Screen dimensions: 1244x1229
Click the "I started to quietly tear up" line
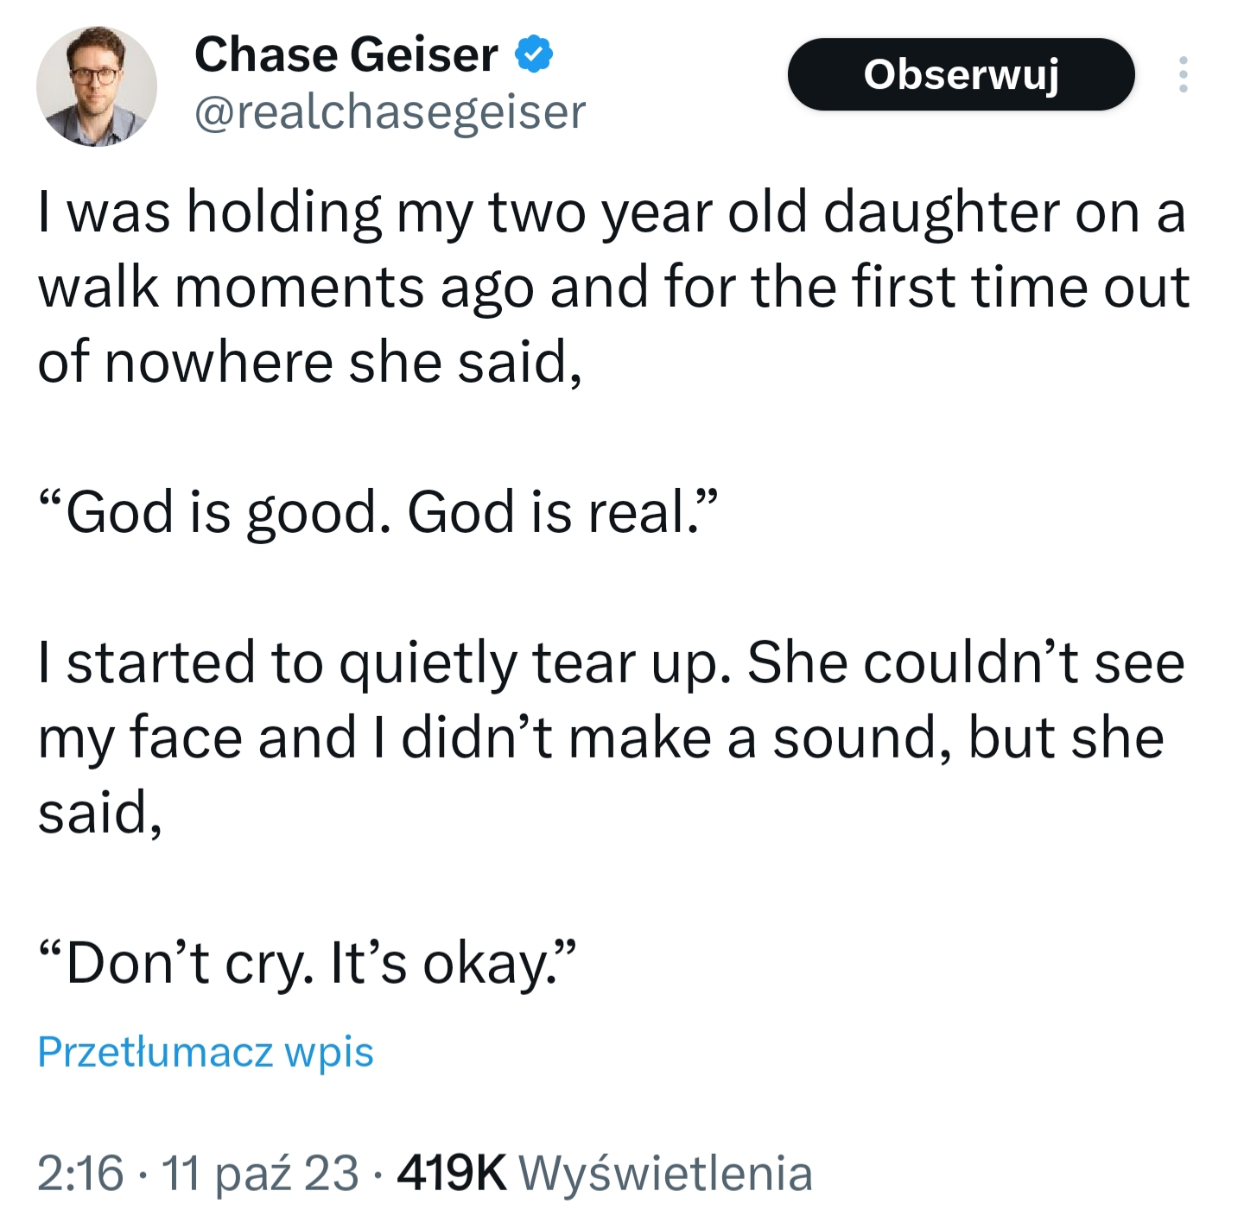610,662
